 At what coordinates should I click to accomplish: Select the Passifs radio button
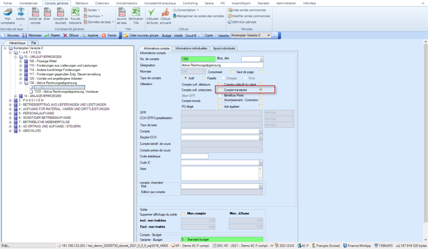(204, 78)
